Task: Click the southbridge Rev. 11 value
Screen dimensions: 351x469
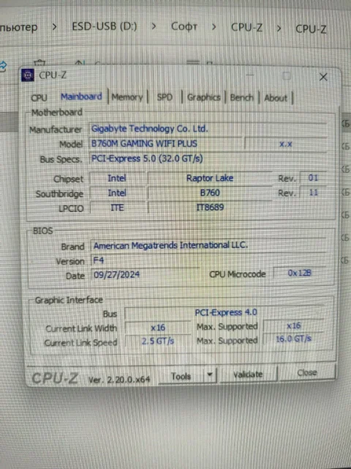Action: [313, 192]
